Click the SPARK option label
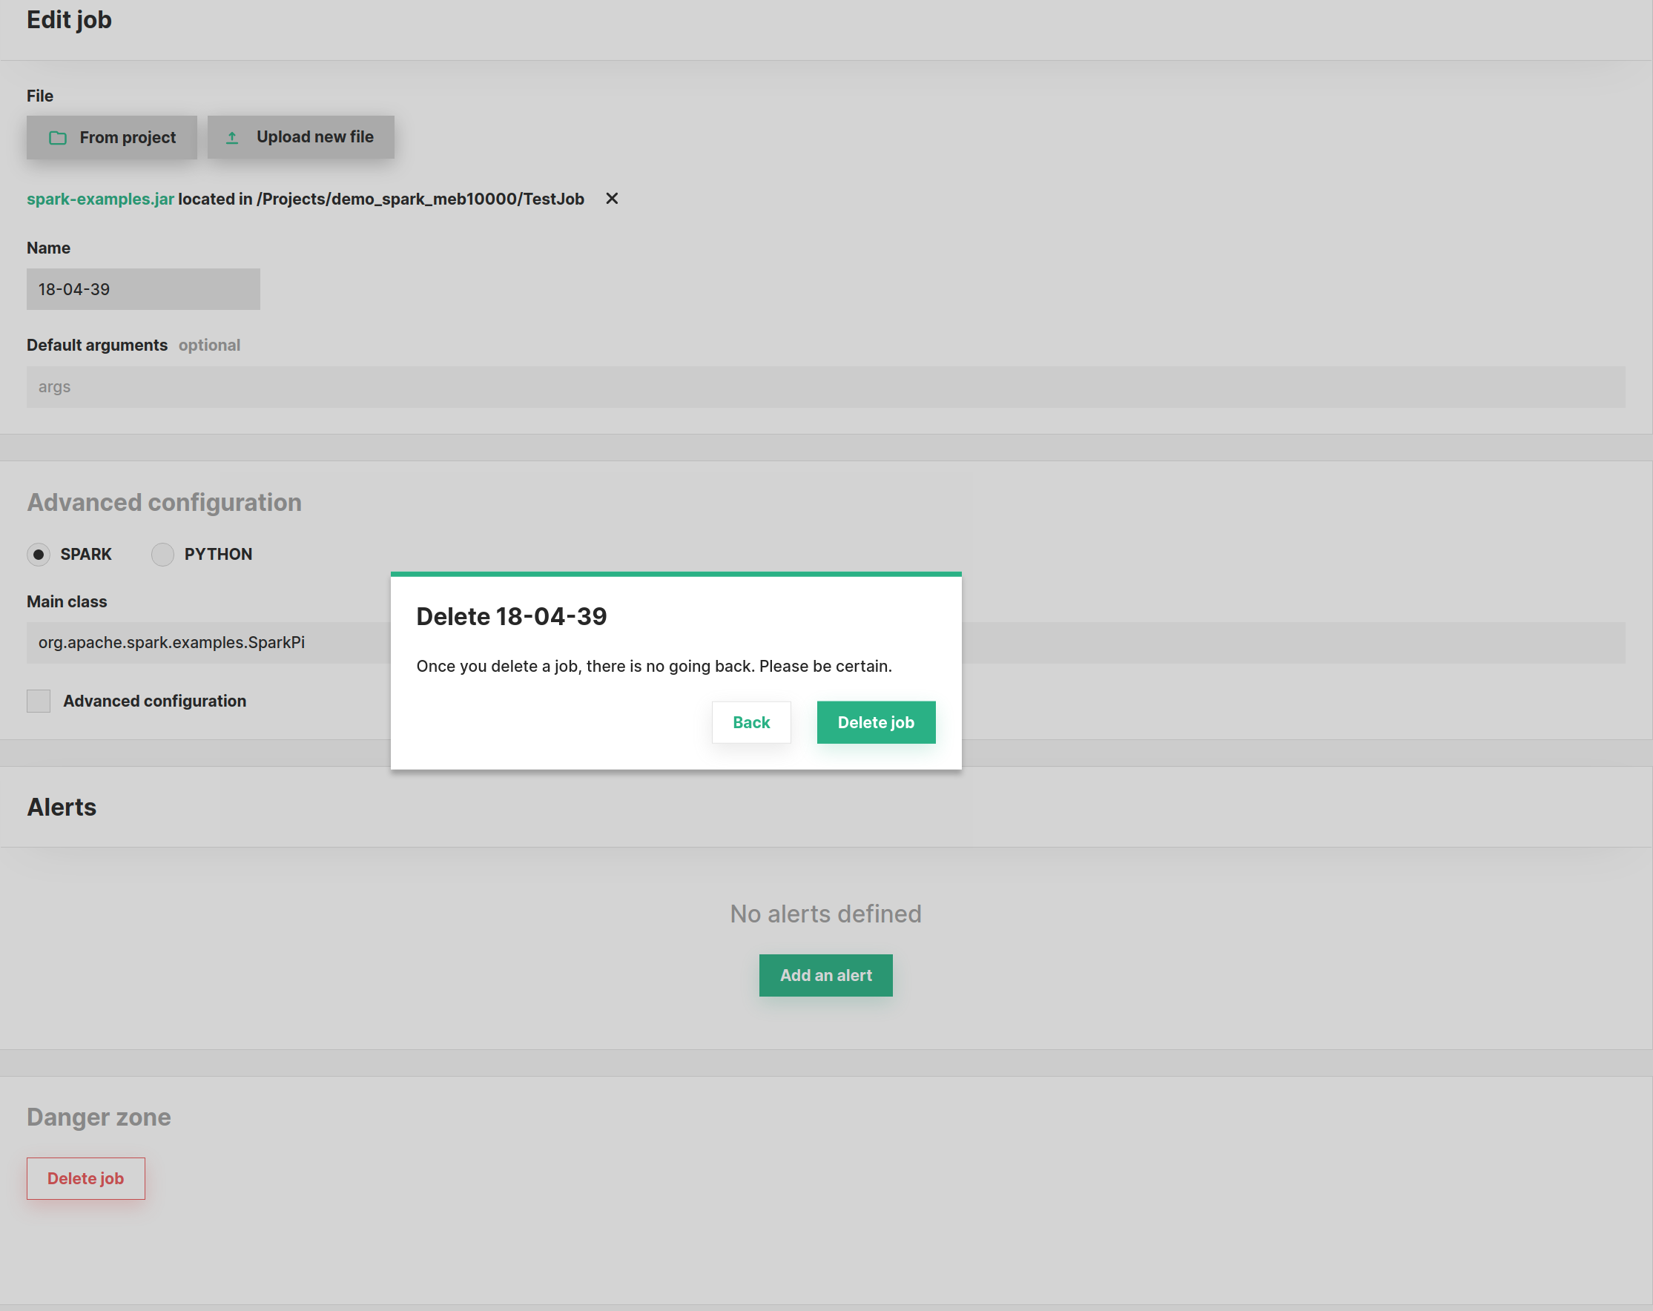The height and width of the screenshot is (1311, 1653). [x=86, y=553]
